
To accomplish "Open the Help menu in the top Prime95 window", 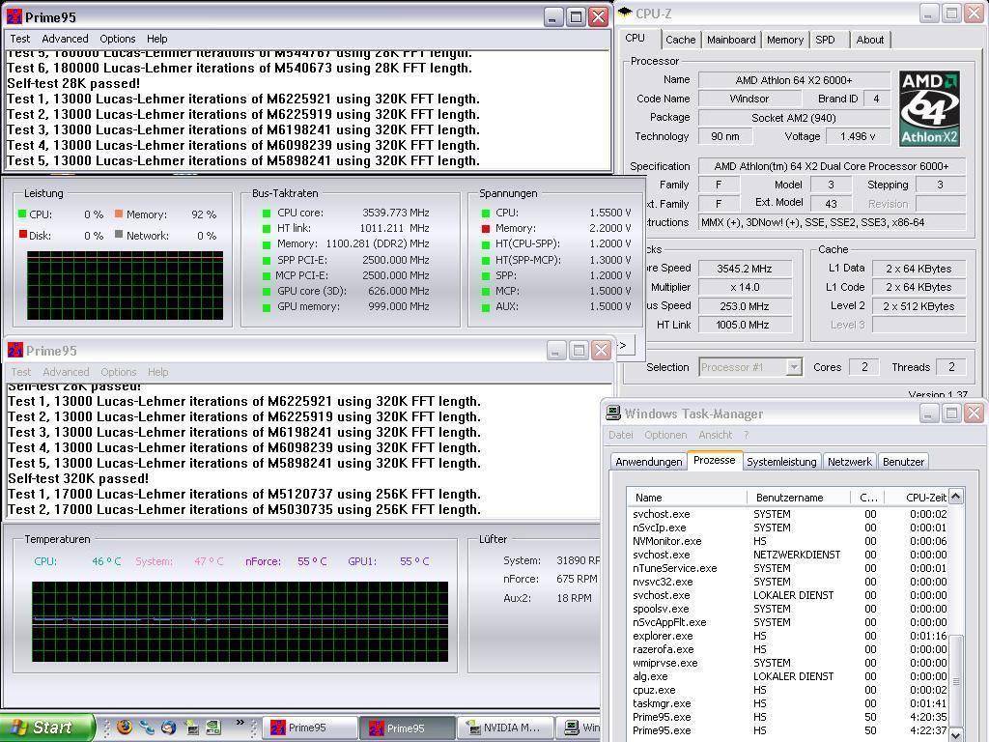I will (x=157, y=39).
